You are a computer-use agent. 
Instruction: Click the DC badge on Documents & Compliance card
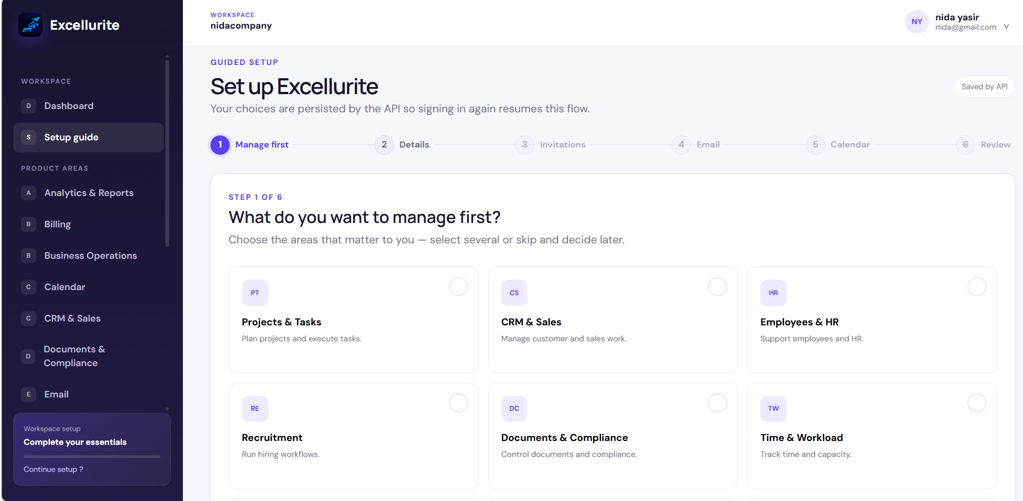pyautogui.click(x=514, y=409)
